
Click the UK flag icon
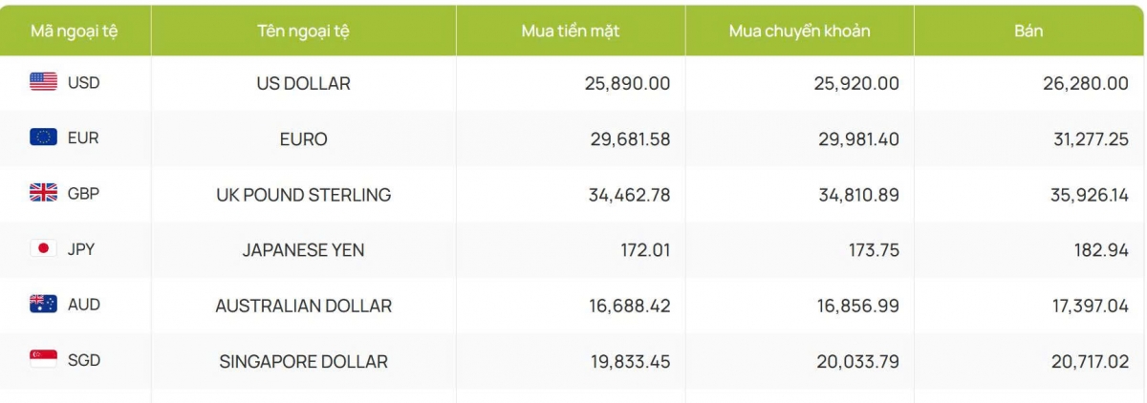tap(44, 193)
